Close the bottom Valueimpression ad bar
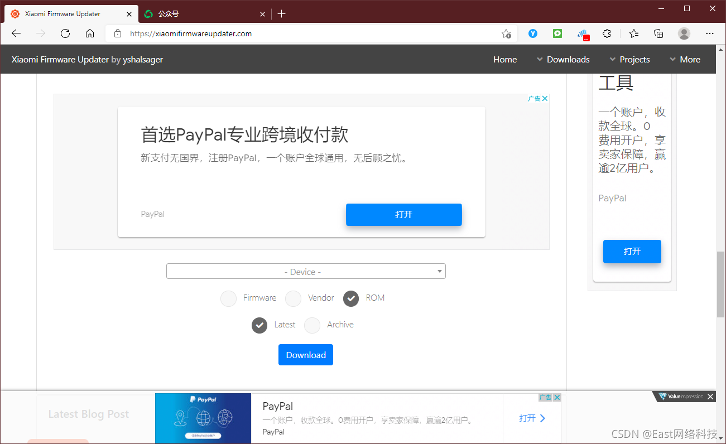The image size is (726, 444). (710, 397)
